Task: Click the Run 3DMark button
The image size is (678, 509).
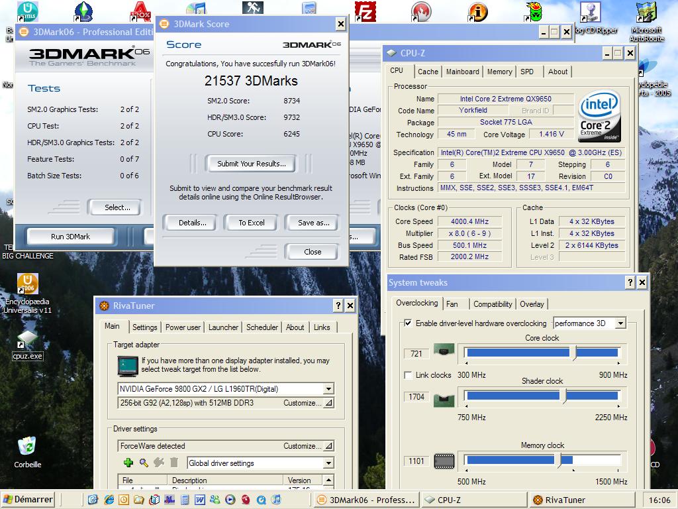Action: [70, 237]
